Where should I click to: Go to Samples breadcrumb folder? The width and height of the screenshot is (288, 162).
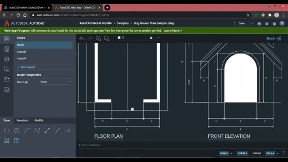[x=123, y=23]
